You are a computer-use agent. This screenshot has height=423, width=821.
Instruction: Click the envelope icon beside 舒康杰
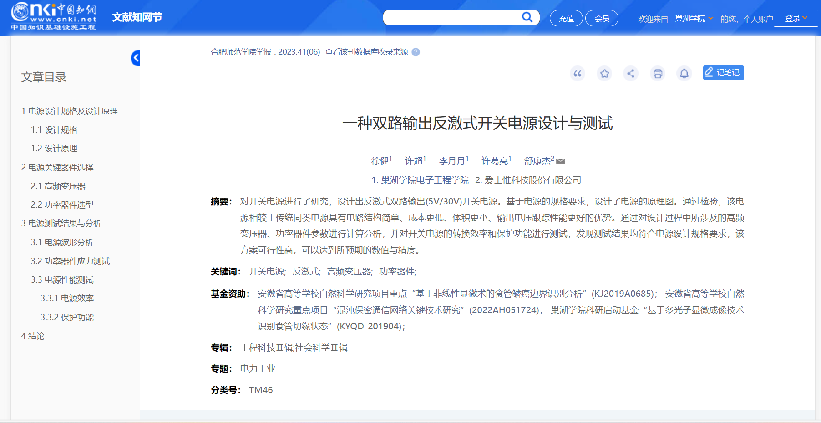pos(561,161)
